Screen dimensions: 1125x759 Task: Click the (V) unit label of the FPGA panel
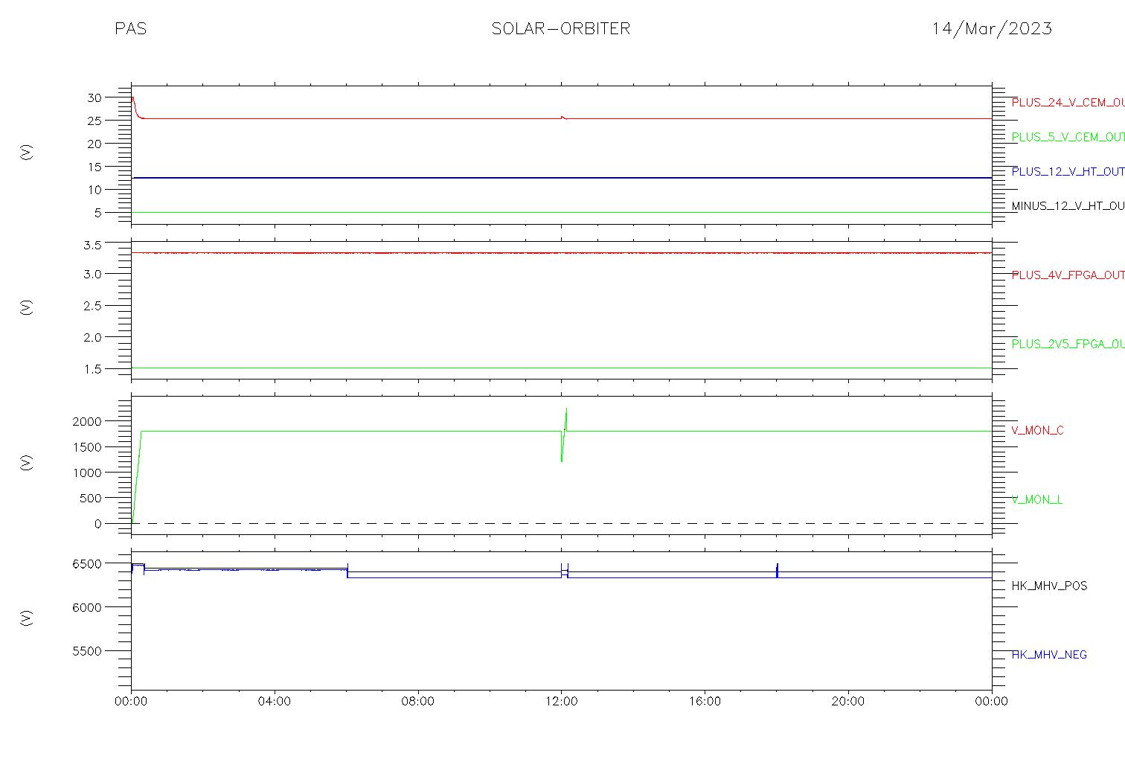(x=26, y=307)
